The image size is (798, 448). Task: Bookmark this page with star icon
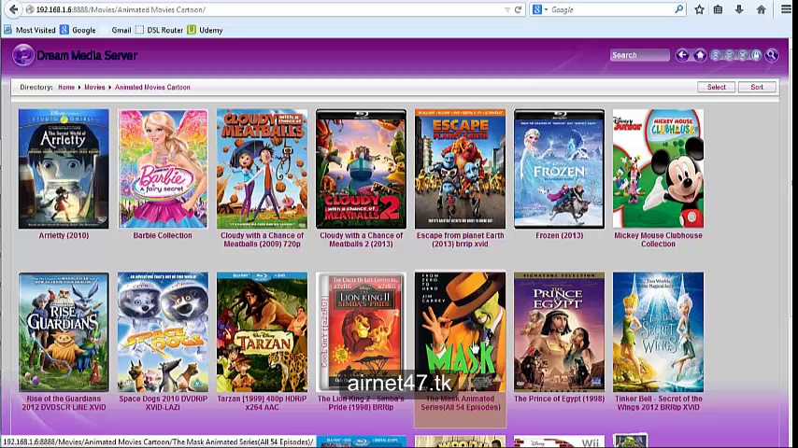[699, 9]
